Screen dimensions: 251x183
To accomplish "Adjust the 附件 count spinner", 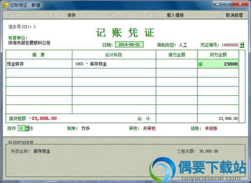I will coord(27,128).
